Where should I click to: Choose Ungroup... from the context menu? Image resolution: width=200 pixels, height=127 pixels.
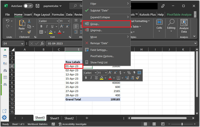(106, 30)
